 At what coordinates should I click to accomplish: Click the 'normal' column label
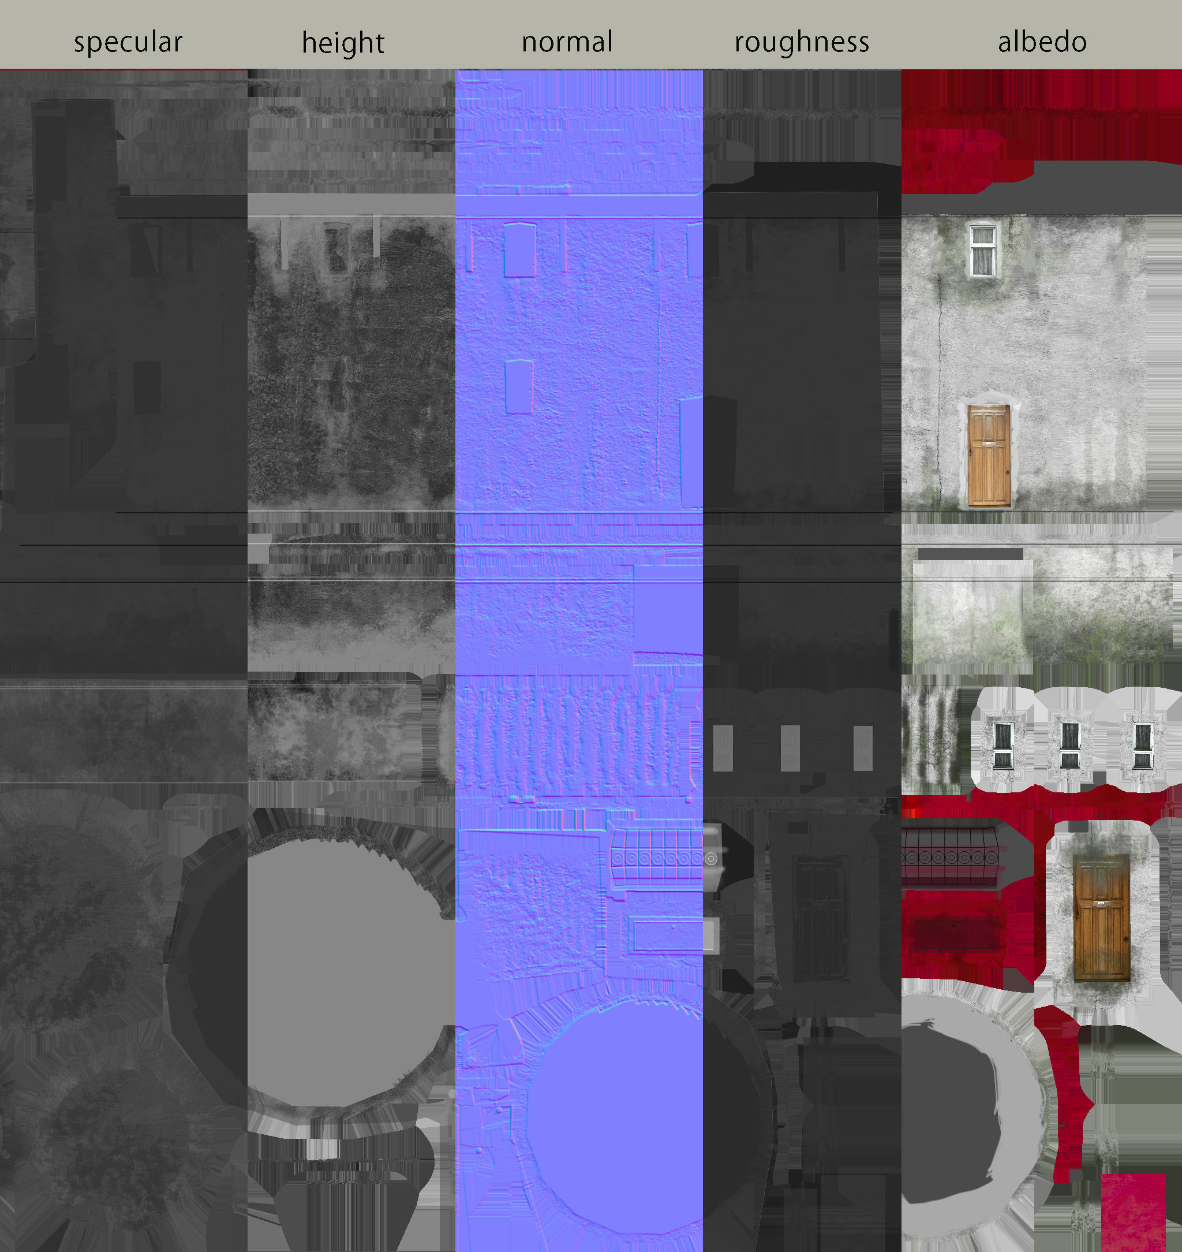coord(567,42)
